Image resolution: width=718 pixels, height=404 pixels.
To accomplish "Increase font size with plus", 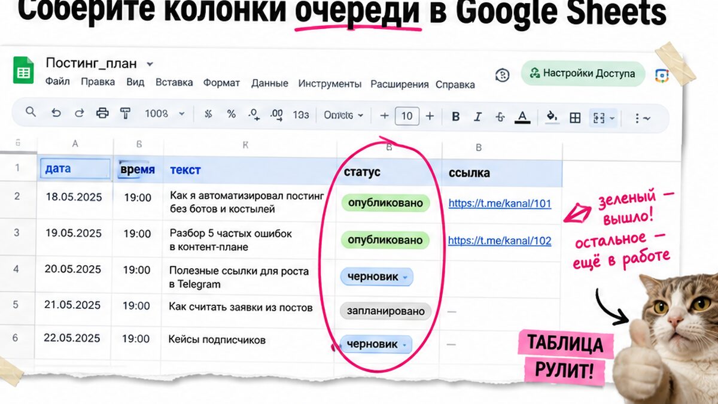I will point(430,116).
